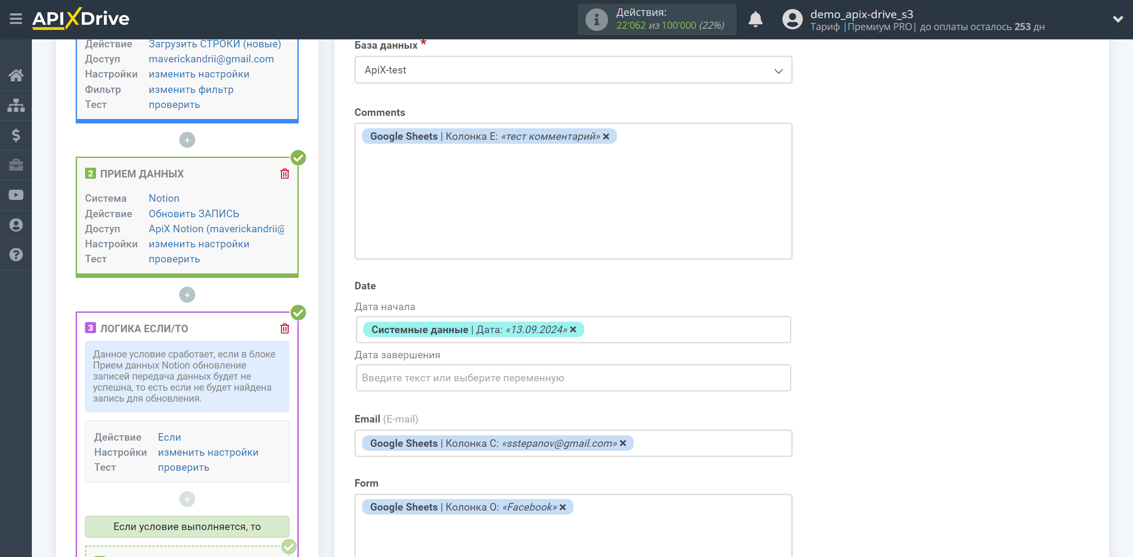The height and width of the screenshot is (557, 1133).
Task: Open the briefcase sidebar icon
Action: click(x=16, y=165)
